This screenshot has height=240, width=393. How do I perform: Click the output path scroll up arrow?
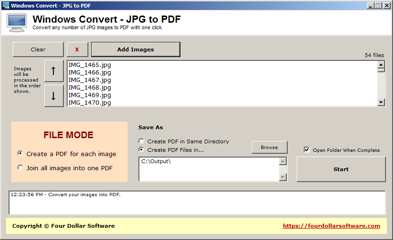point(283,161)
